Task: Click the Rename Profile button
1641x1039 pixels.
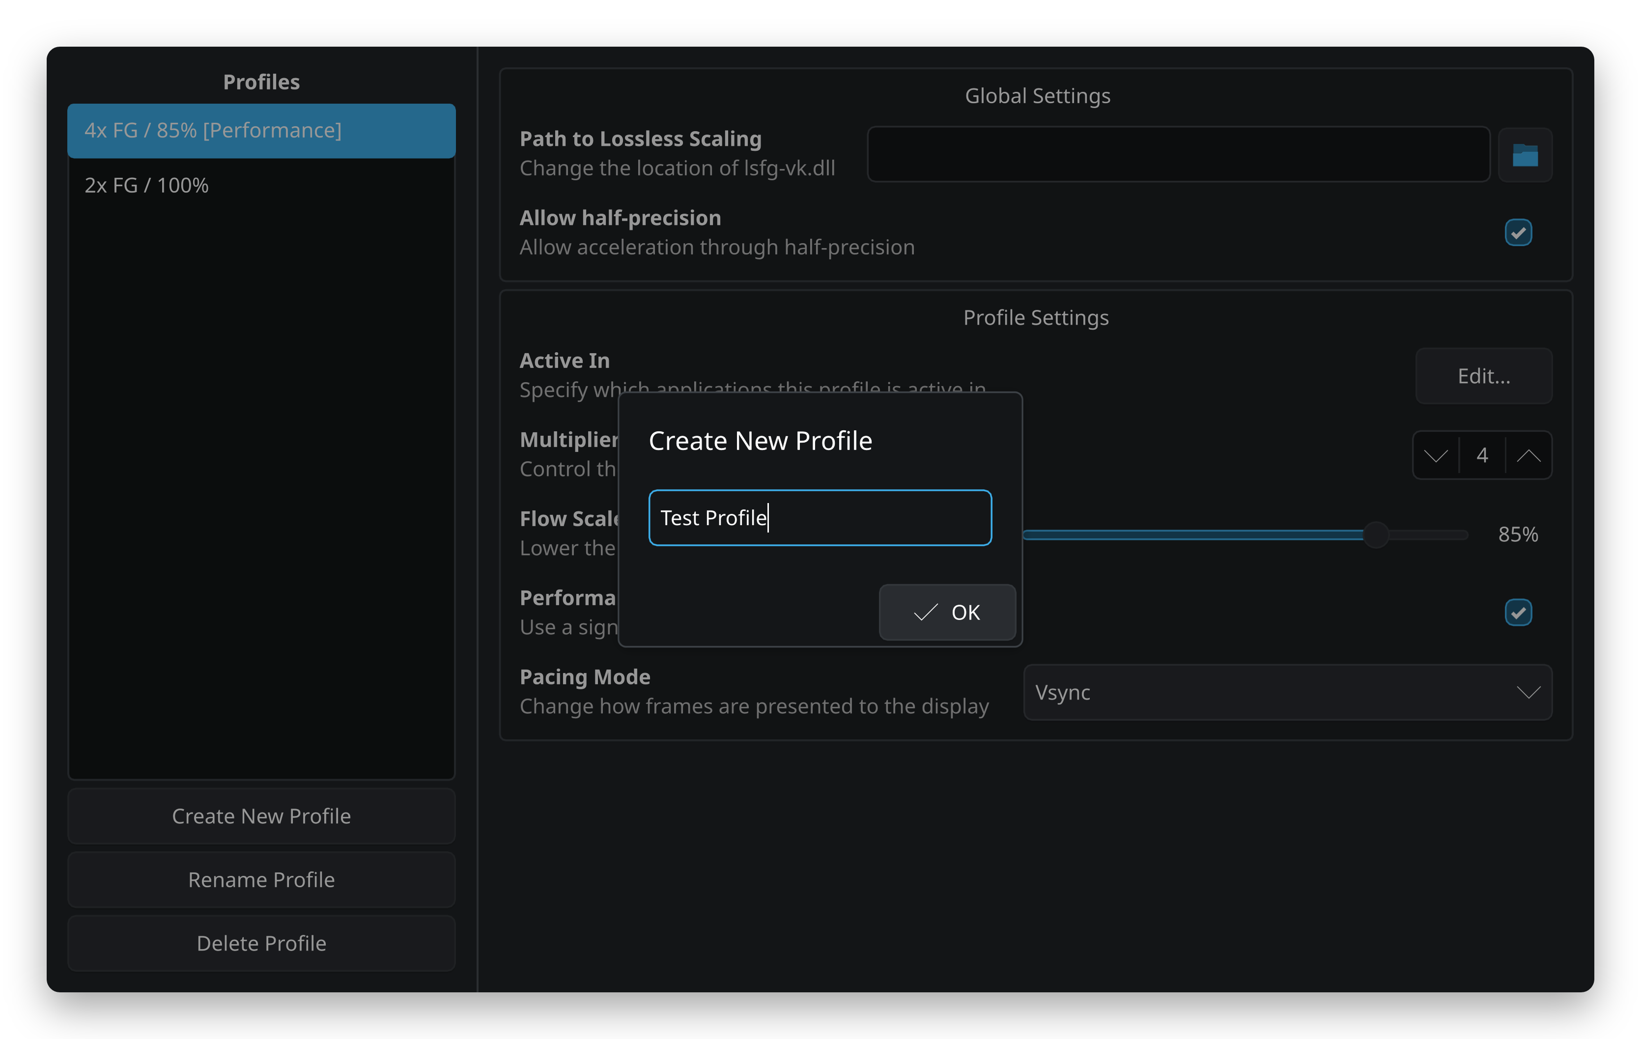Action: point(261,879)
